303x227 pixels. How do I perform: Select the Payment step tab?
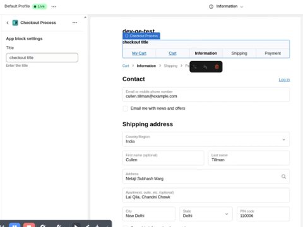click(273, 54)
